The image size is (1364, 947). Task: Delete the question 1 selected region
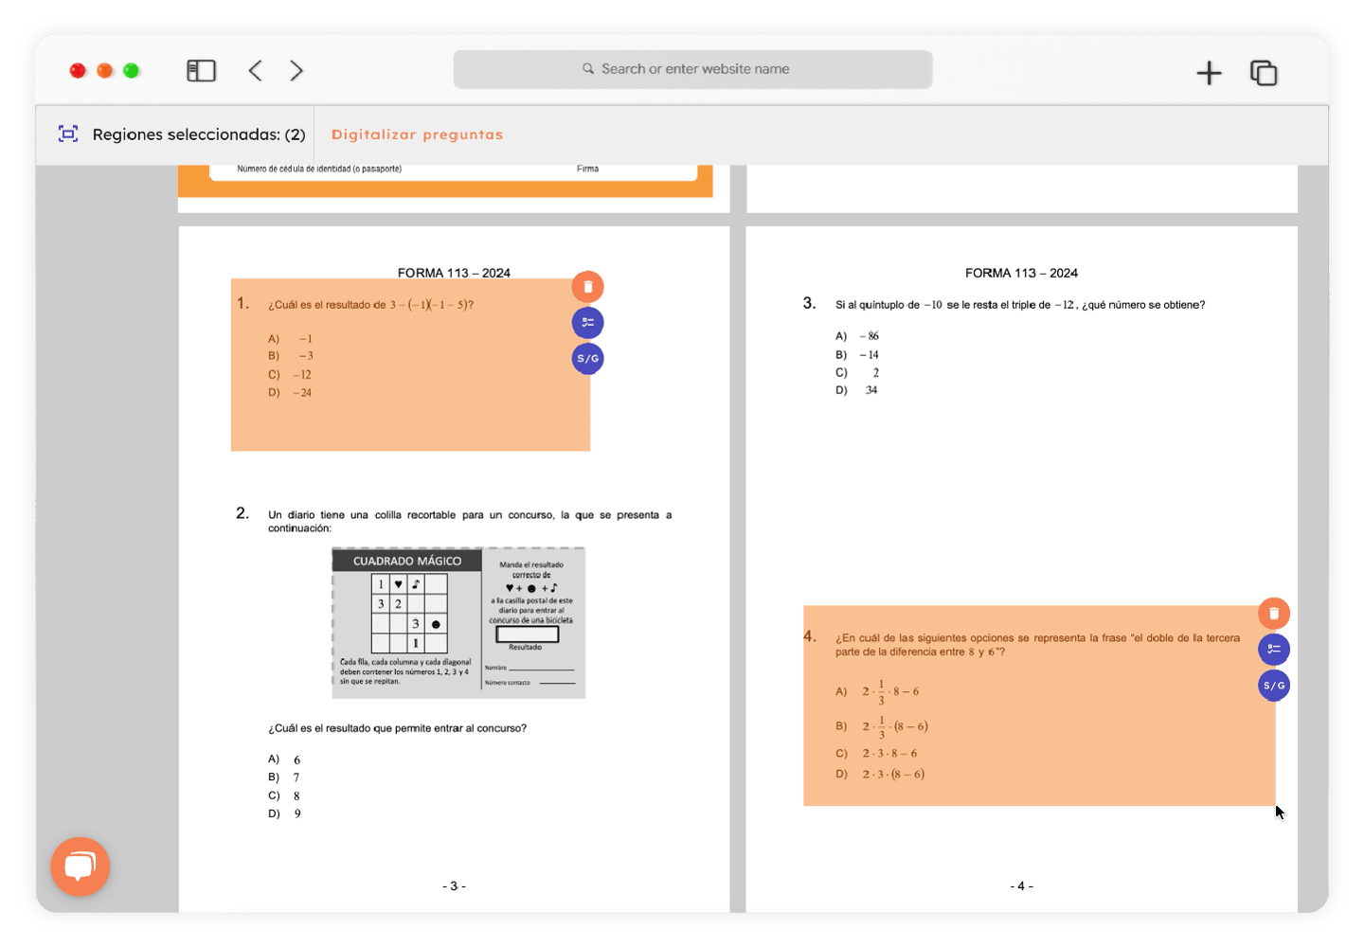click(x=587, y=287)
